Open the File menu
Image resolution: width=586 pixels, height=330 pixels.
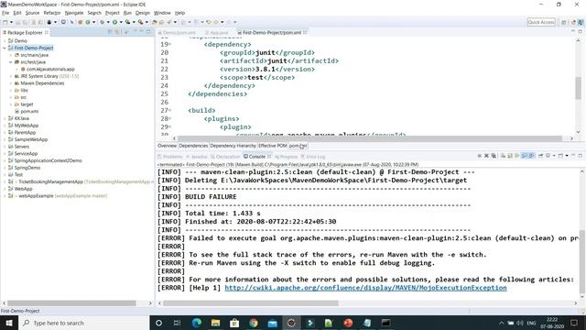pos(5,13)
